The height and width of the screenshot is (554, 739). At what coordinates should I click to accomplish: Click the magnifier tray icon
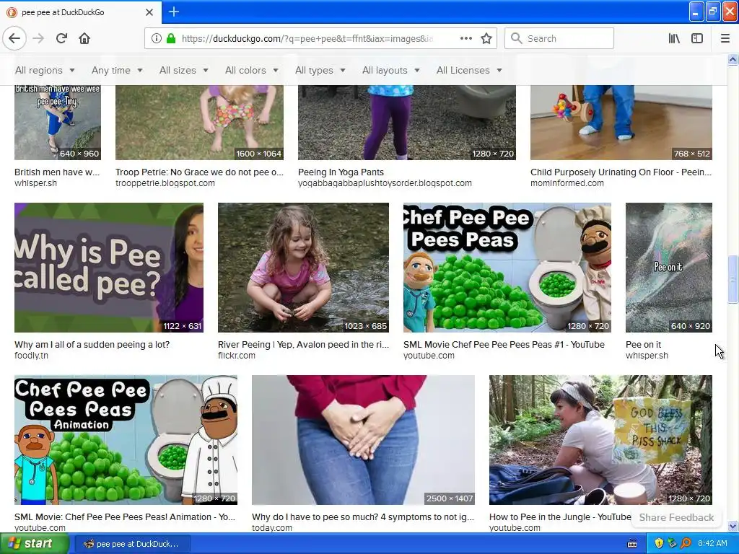[686, 544]
